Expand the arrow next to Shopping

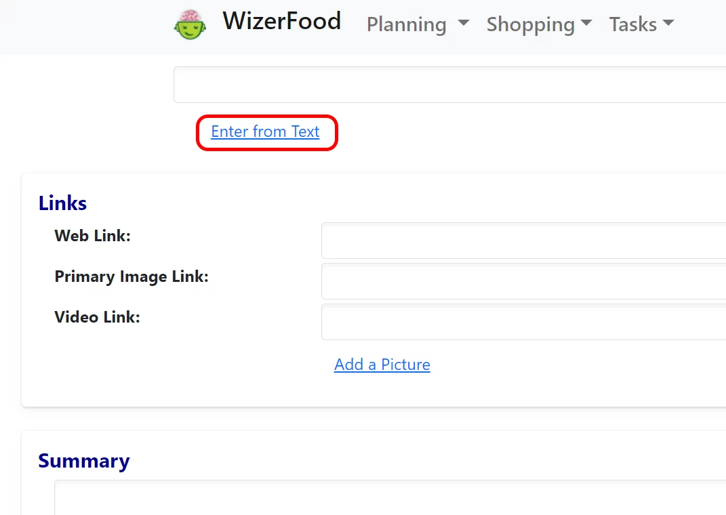[586, 23]
